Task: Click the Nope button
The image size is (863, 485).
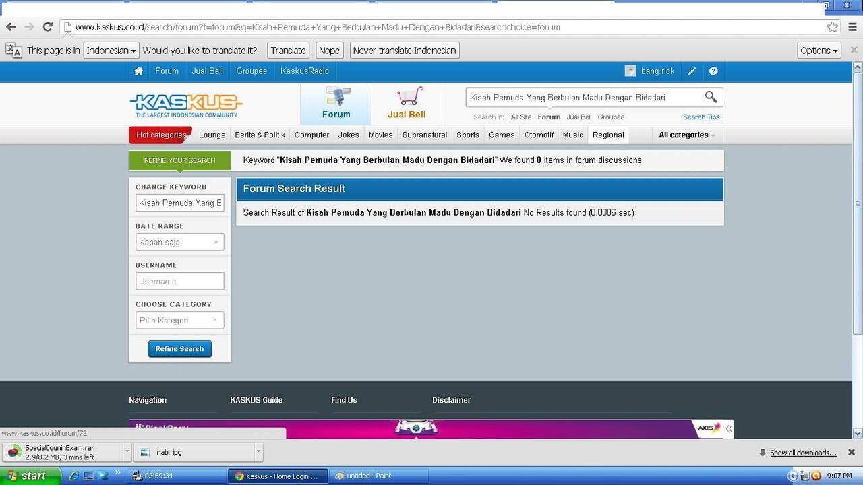Action: (329, 51)
